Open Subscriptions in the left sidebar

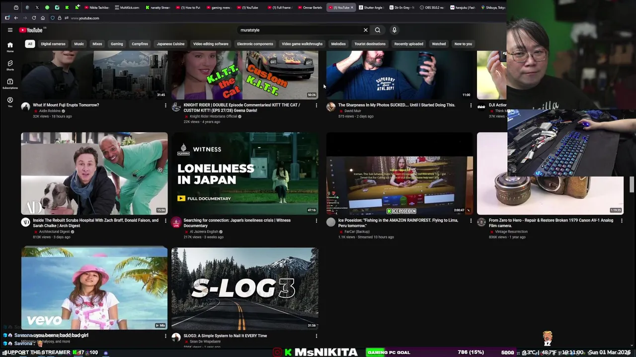10,84
